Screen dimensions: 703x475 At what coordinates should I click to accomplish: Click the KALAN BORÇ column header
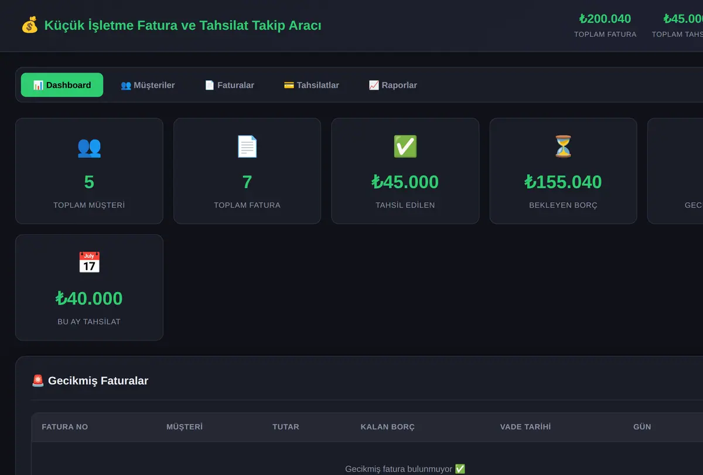(x=388, y=427)
